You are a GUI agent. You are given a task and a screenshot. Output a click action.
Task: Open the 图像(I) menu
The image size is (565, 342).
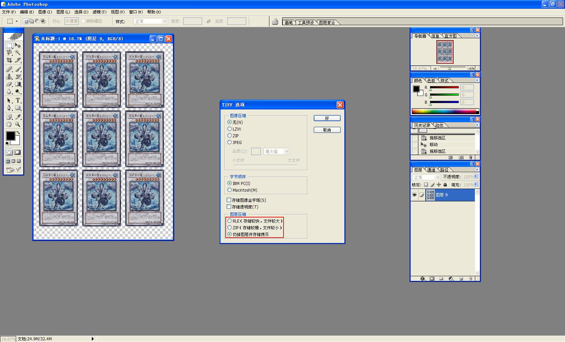pos(45,12)
